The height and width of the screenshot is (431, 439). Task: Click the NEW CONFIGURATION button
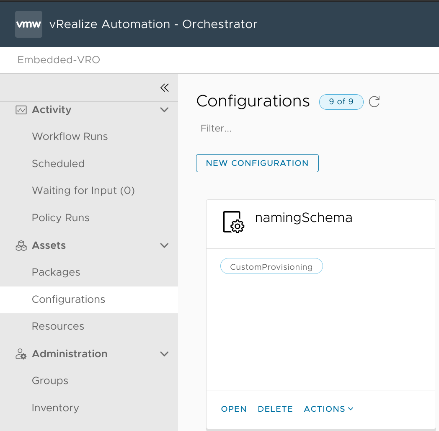coord(257,163)
